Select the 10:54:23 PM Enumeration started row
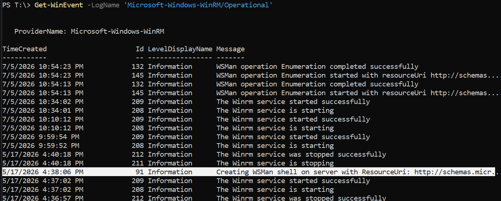Viewport: 501px width, 201px height. tap(250, 75)
